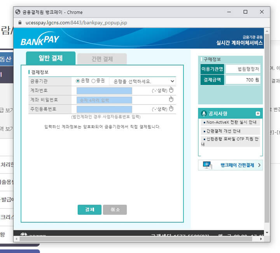The image size is (280, 253).
Task: Click the mouse-input icon for account number
Action: [x=171, y=90]
